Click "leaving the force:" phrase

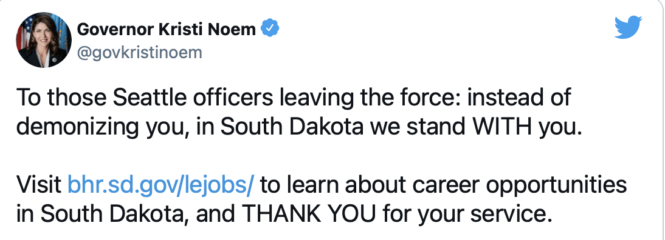pos(369,98)
